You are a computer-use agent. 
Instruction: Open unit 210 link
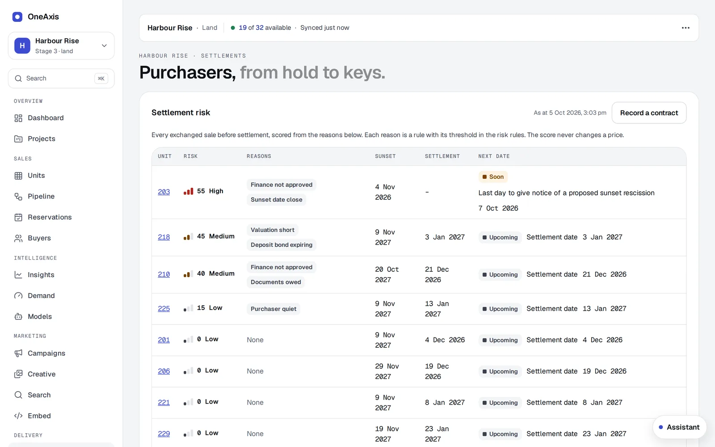pyautogui.click(x=164, y=274)
